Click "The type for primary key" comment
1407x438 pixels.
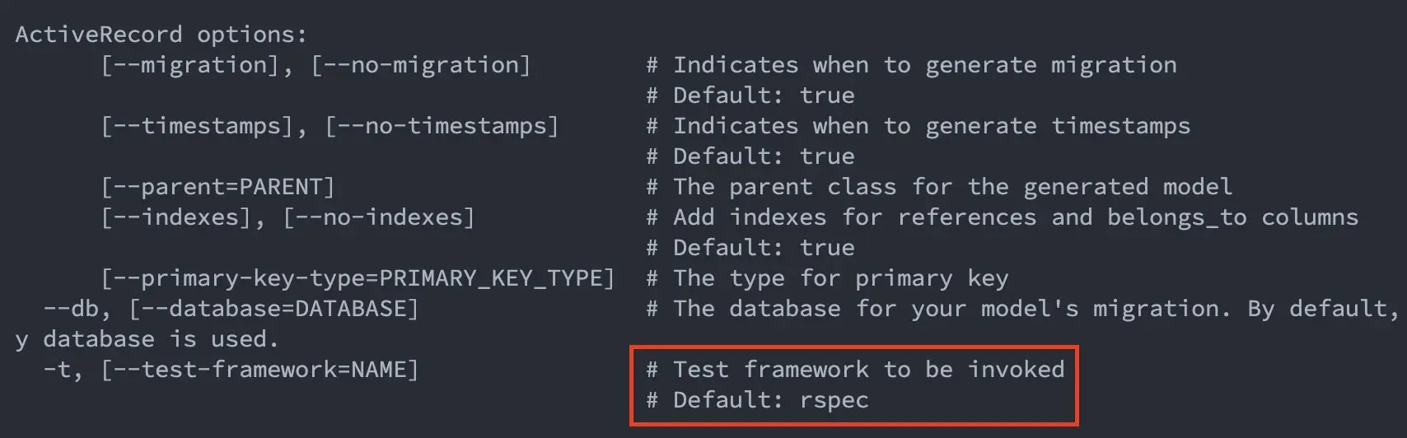(840, 278)
